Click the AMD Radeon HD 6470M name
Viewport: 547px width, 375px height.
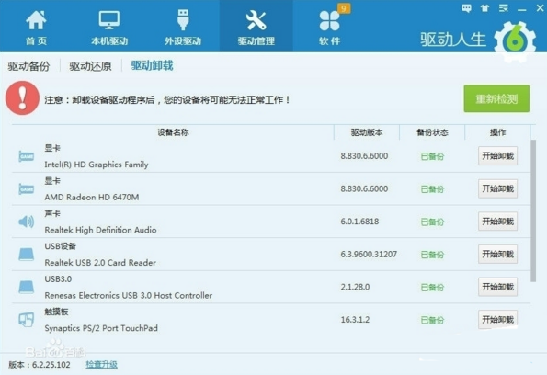tap(92, 197)
